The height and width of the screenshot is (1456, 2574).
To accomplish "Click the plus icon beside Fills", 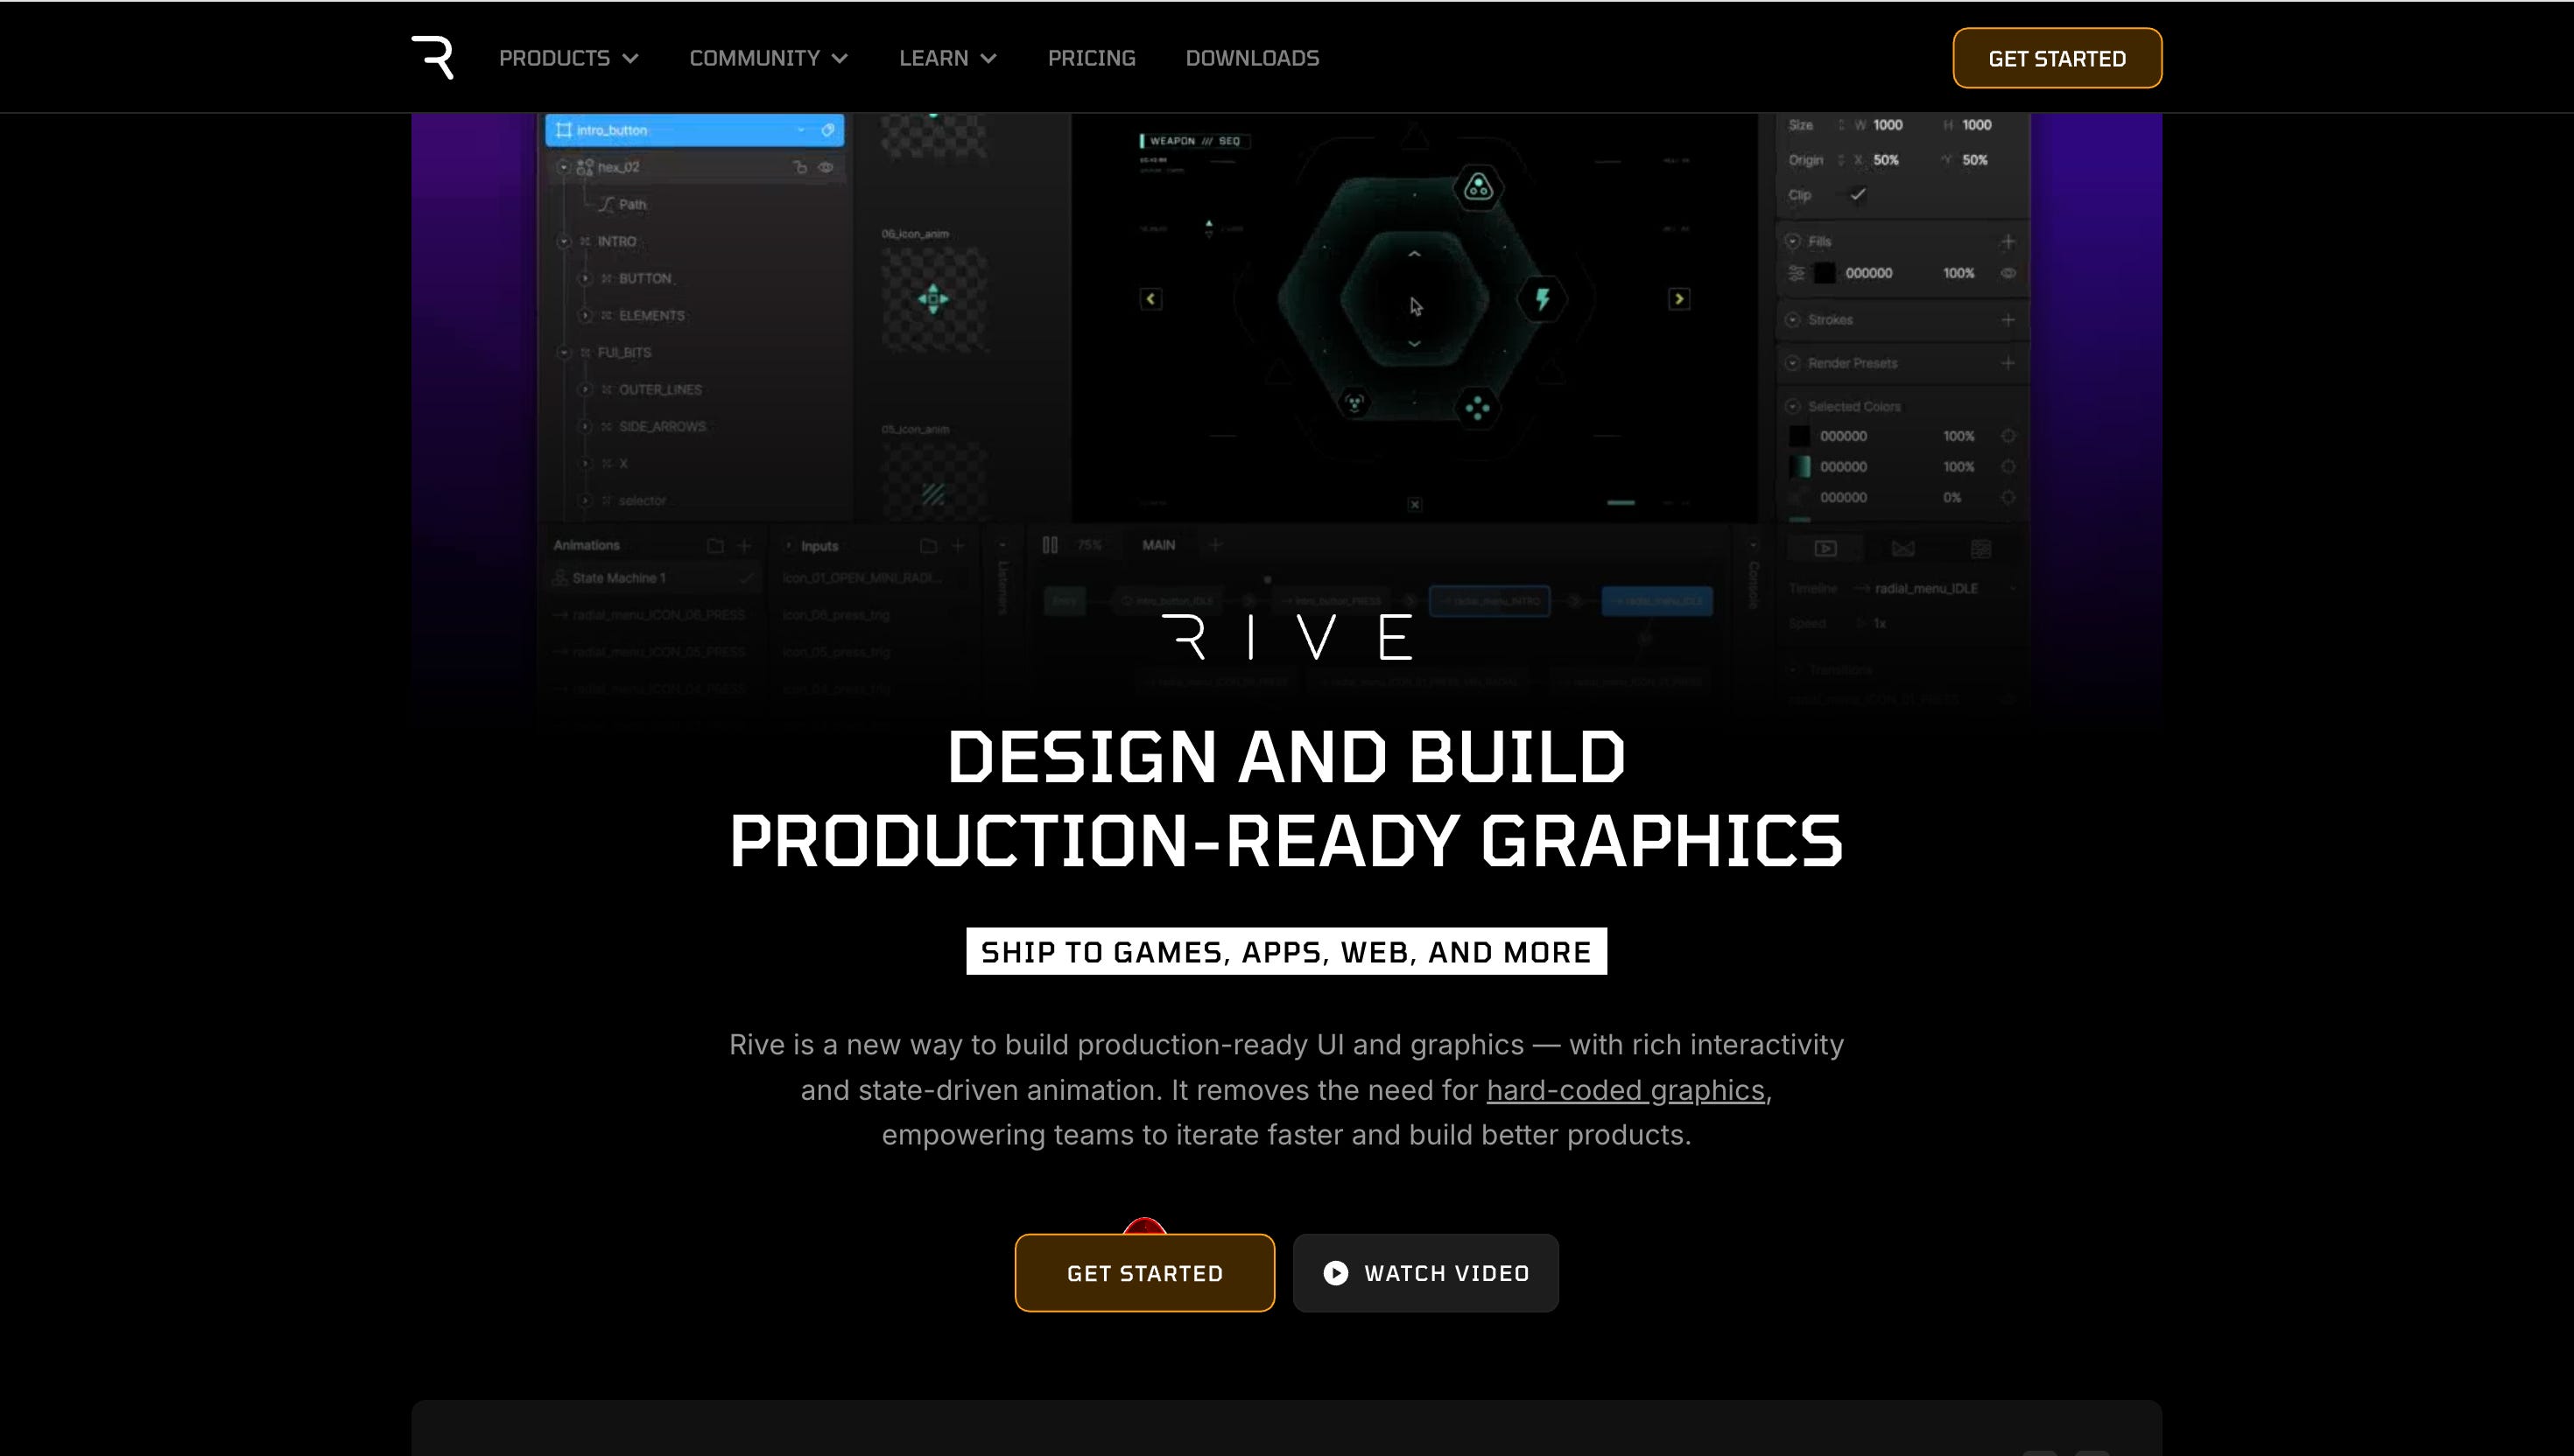I will (2007, 242).
